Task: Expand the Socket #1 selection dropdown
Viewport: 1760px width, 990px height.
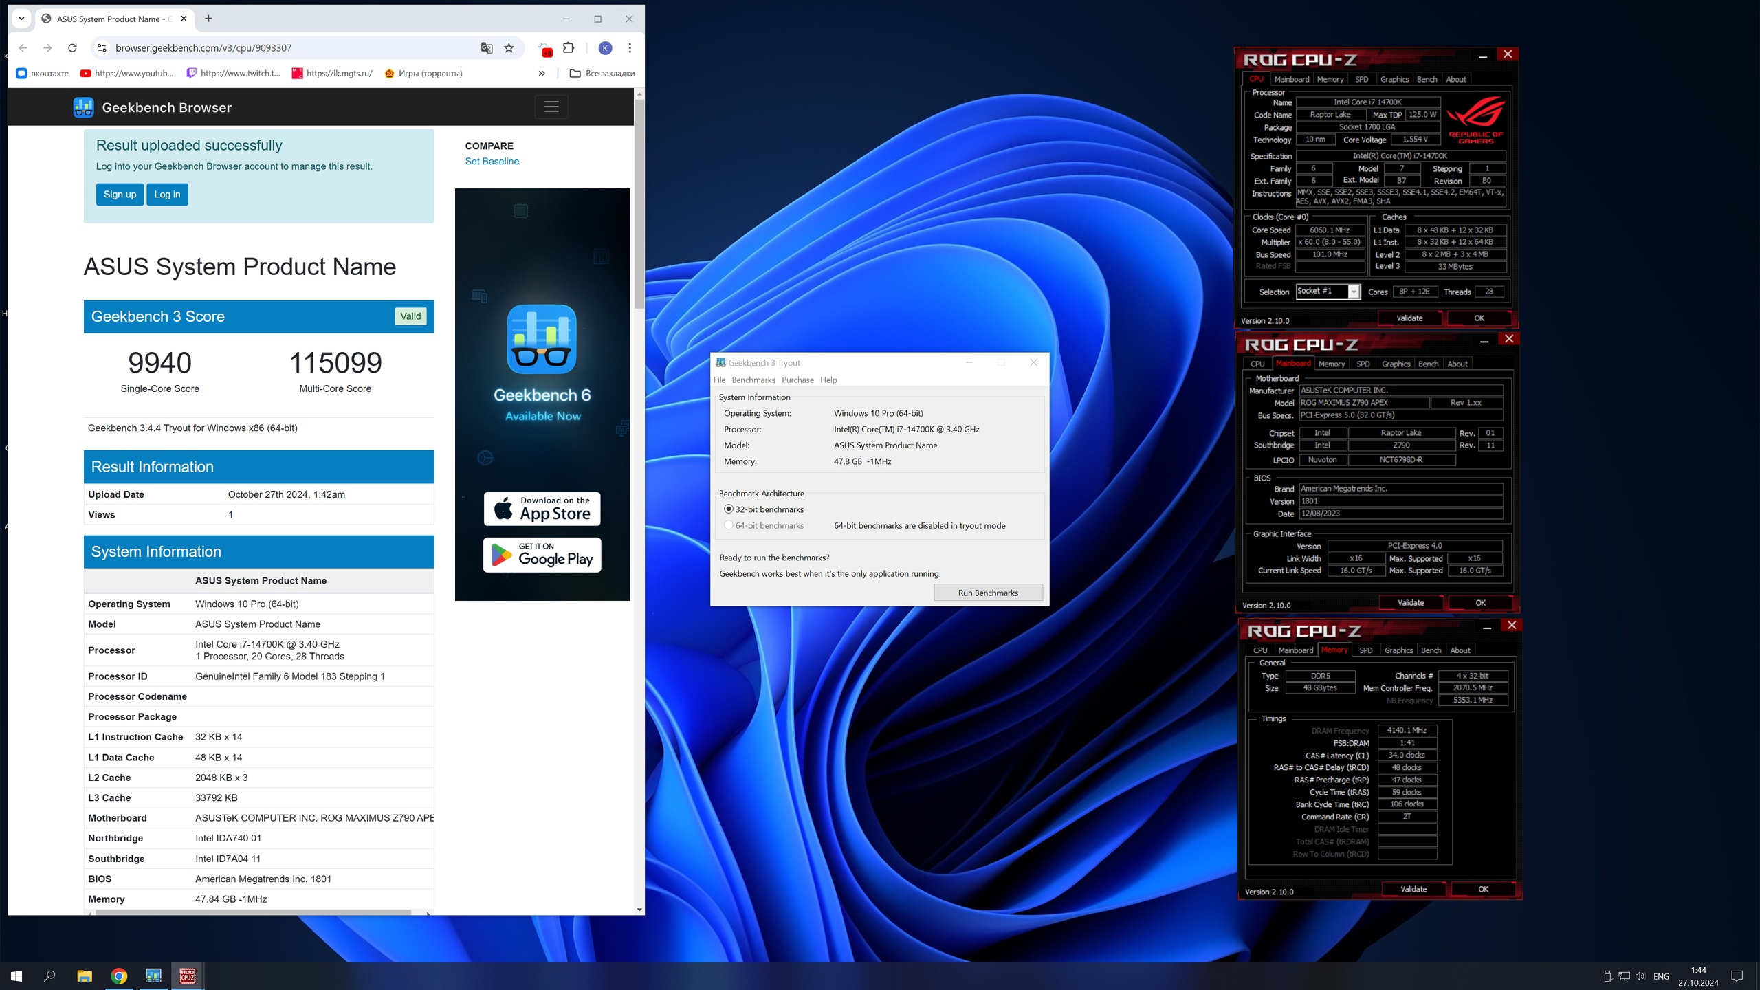Action: pos(1353,291)
